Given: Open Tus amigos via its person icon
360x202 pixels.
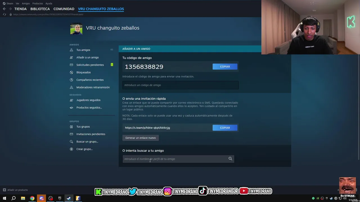Looking at the screenshot, I should coord(71,50).
